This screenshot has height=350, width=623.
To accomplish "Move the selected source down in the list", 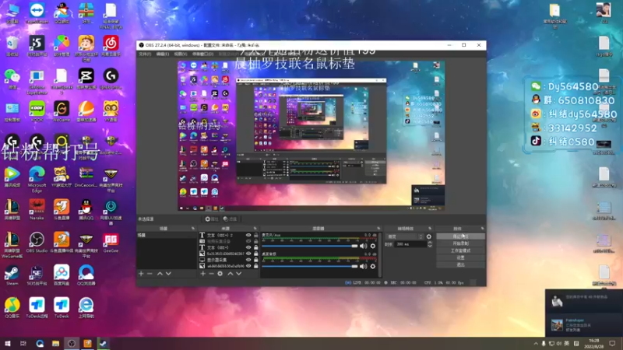I will [239, 274].
